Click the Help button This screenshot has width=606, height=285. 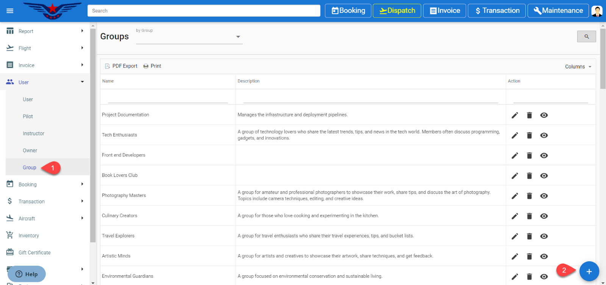point(27,274)
